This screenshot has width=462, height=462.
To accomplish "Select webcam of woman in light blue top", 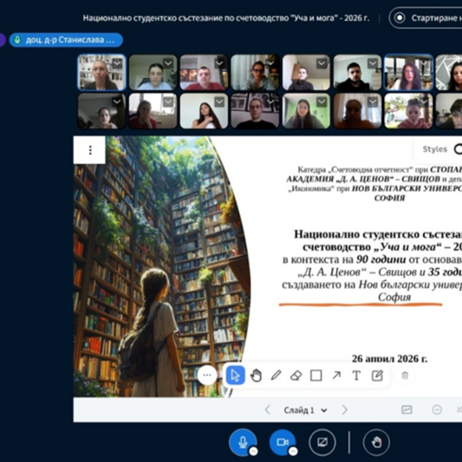I will click(153, 72).
